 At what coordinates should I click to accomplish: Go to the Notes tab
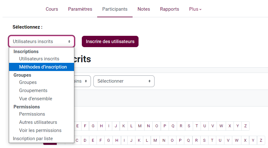pos(144,9)
